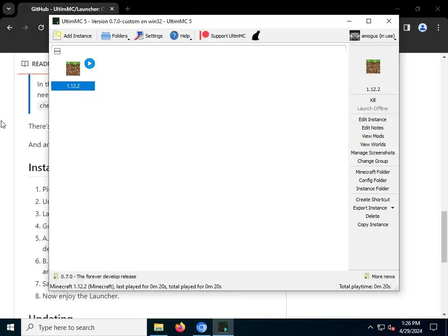Click Manage Screenshots
This screenshot has height=336, width=448.
pyautogui.click(x=373, y=153)
